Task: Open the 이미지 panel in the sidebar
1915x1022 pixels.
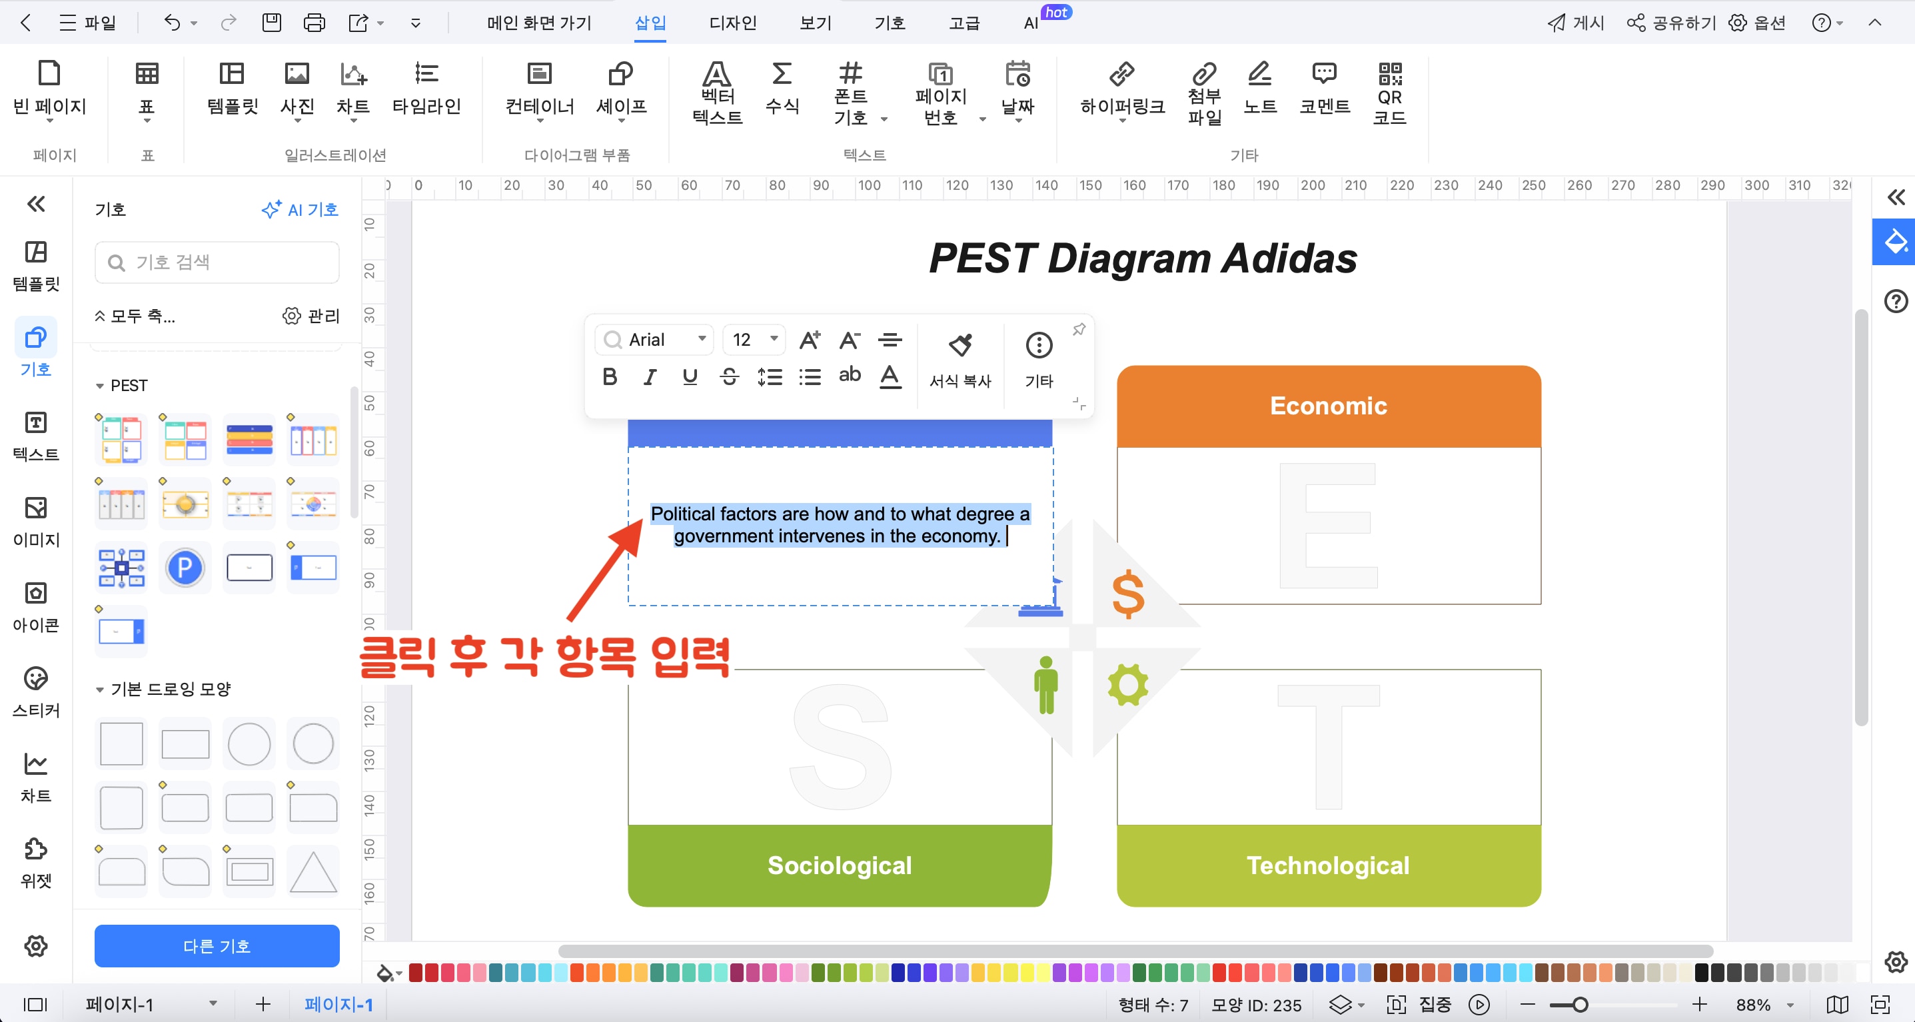Action: [35, 520]
